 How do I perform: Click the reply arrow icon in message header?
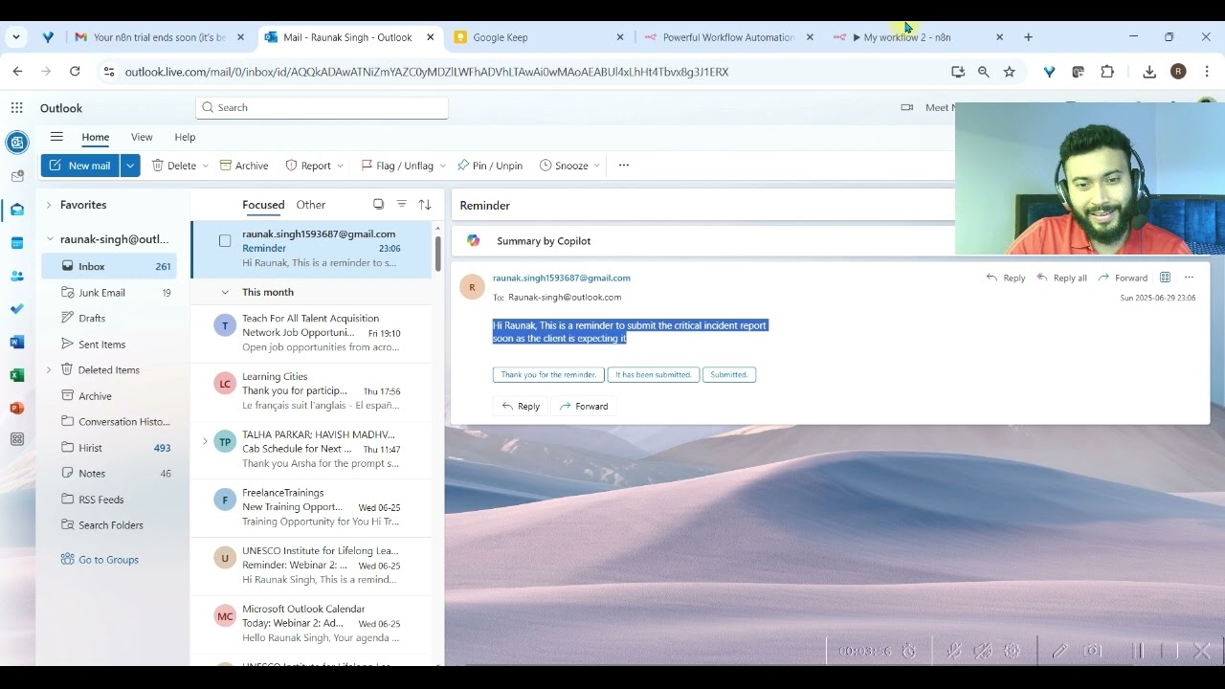(x=991, y=278)
